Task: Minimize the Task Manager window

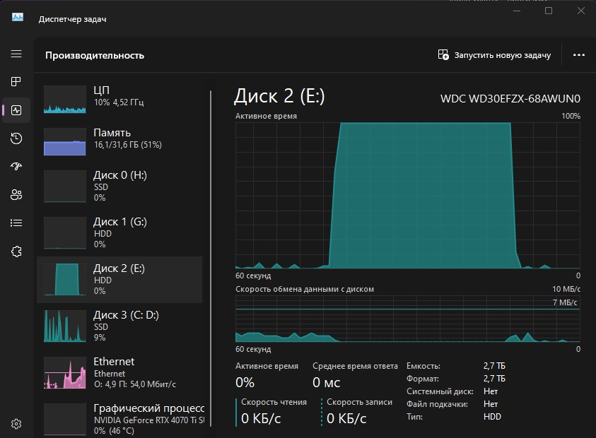Action: (x=517, y=11)
